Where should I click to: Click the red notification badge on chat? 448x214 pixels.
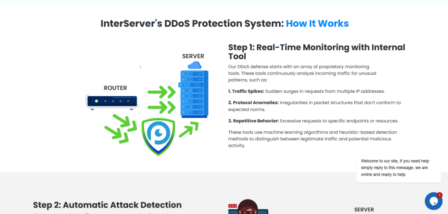(x=439, y=195)
